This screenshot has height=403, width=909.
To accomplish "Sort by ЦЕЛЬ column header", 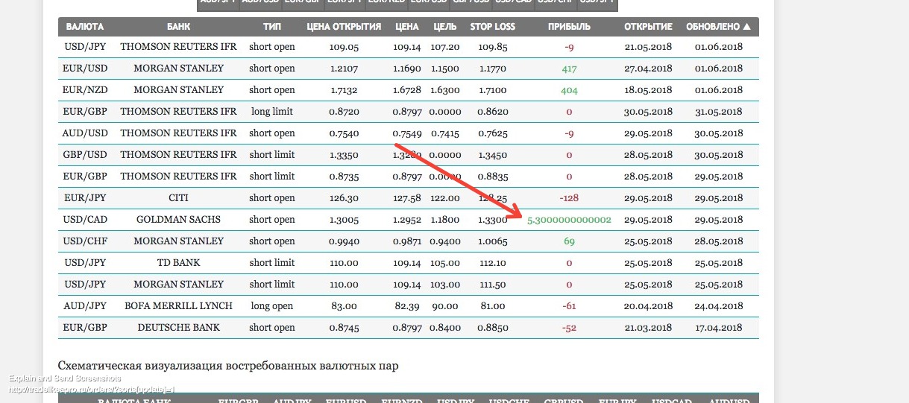I will click(445, 27).
